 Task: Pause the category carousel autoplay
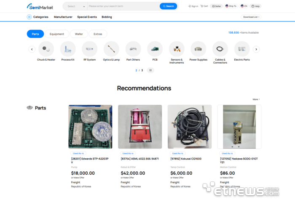(150, 70)
